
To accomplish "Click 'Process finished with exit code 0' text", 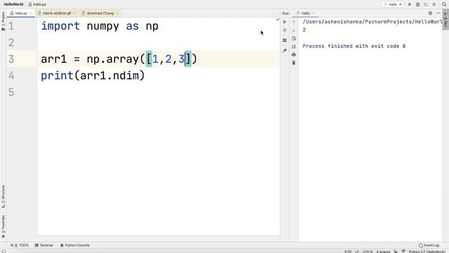I will [354, 46].
